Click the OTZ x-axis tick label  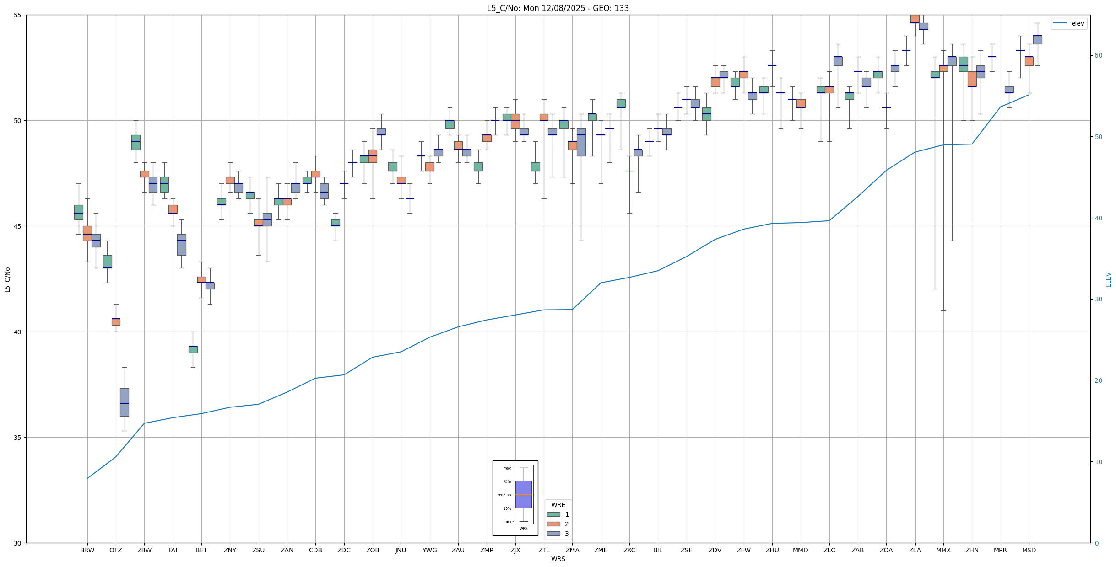116,550
